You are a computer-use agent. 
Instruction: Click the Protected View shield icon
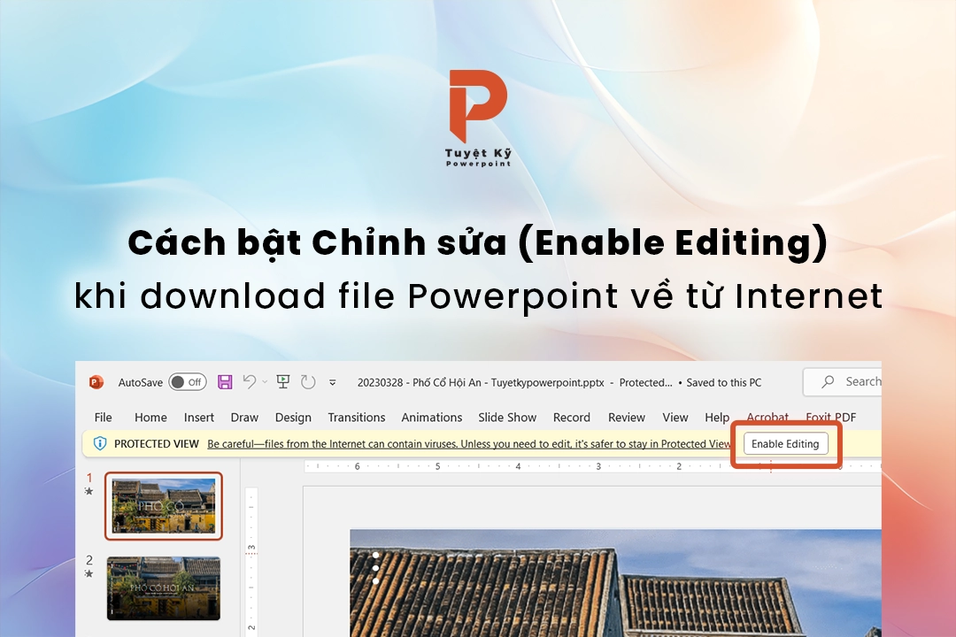100,443
